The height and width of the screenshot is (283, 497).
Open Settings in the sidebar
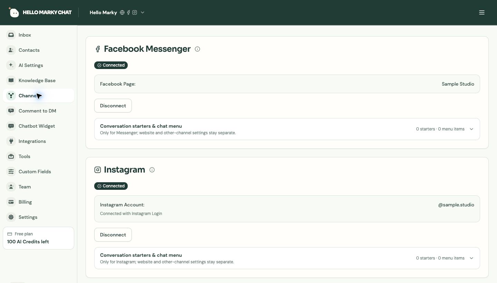click(38, 217)
